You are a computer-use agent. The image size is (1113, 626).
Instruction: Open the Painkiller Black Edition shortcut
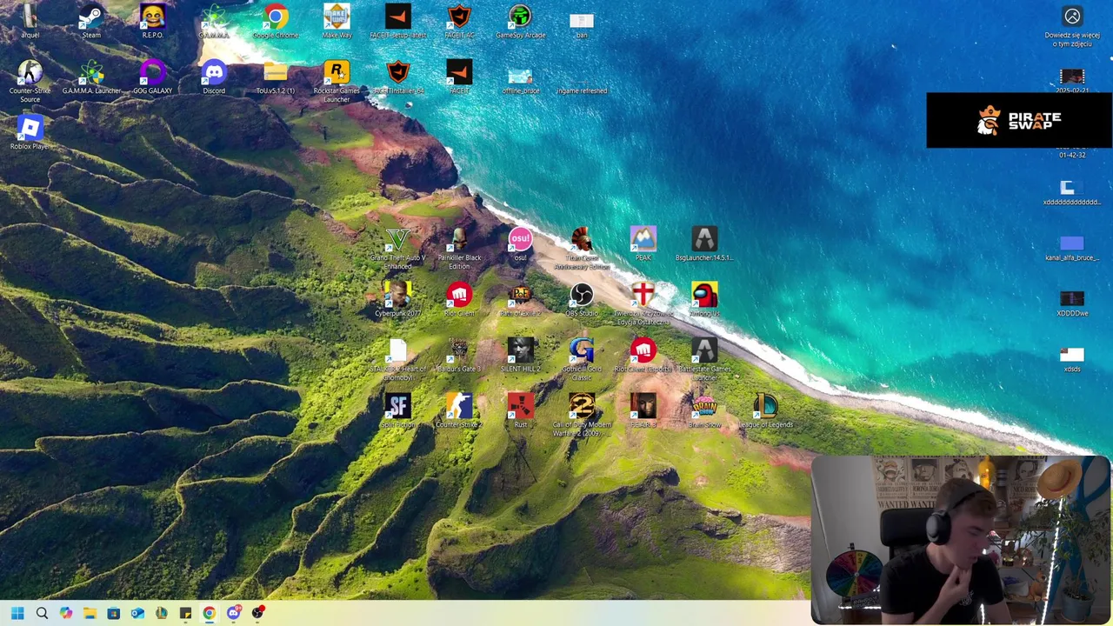pos(459,249)
